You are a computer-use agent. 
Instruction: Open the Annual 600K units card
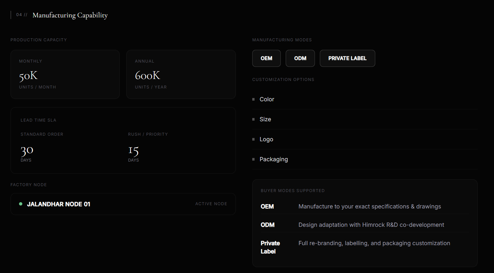(181, 74)
